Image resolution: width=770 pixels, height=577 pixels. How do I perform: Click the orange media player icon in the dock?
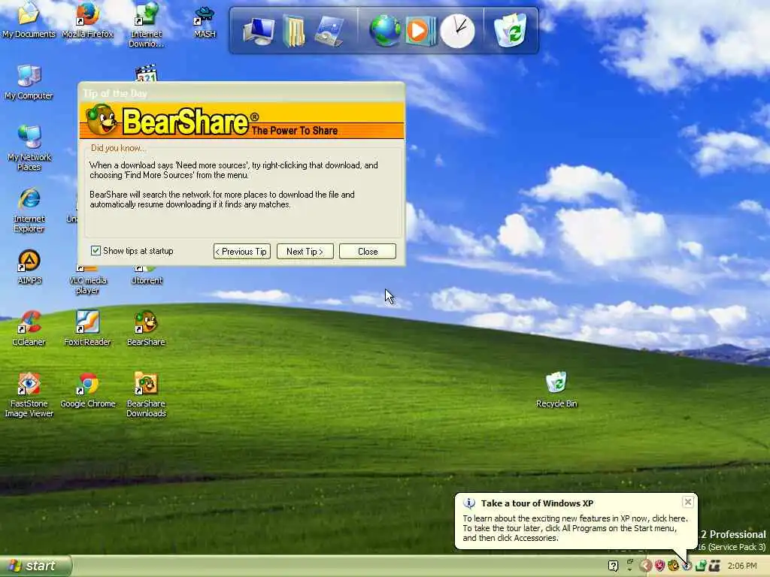coord(420,31)
